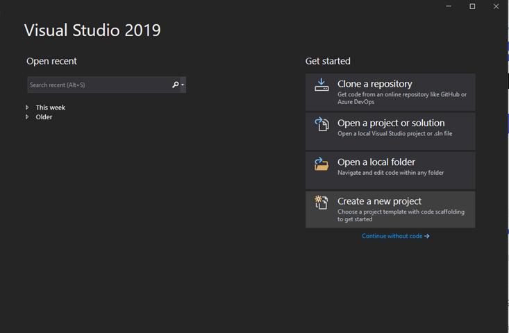Image resolution: width=509 pixels, height=333 pixels.
Task: Minimize the Visual Studio 2019 window
Action: (449, 6)
